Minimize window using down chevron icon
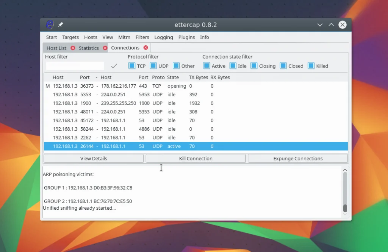The width and height of the screenshot is (388, 252). pyautogui.click(x=320, y=25)
